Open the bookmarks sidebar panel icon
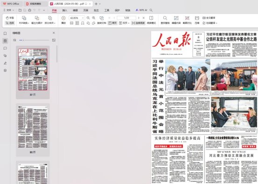The height and width of the screenshot is (184, 258). click(5, 34)
